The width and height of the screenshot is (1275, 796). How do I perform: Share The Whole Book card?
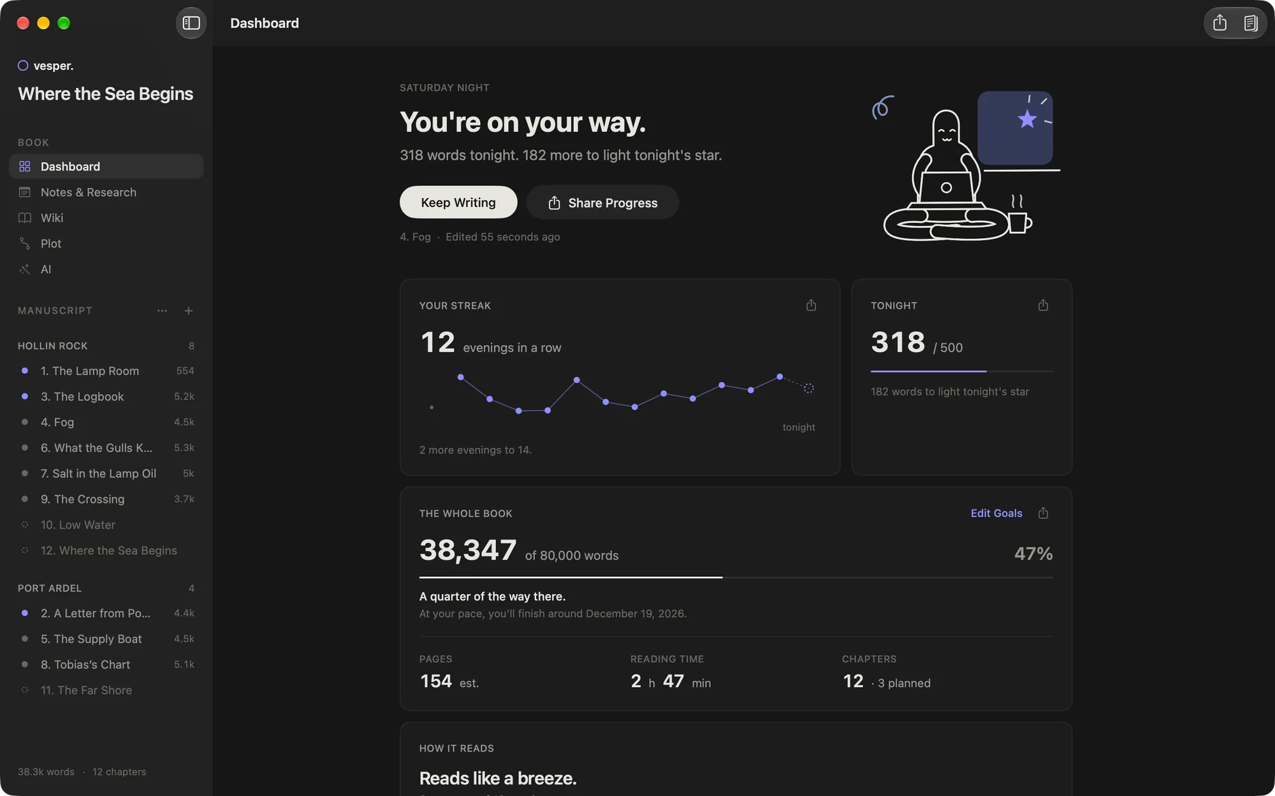click(1043, 513)
